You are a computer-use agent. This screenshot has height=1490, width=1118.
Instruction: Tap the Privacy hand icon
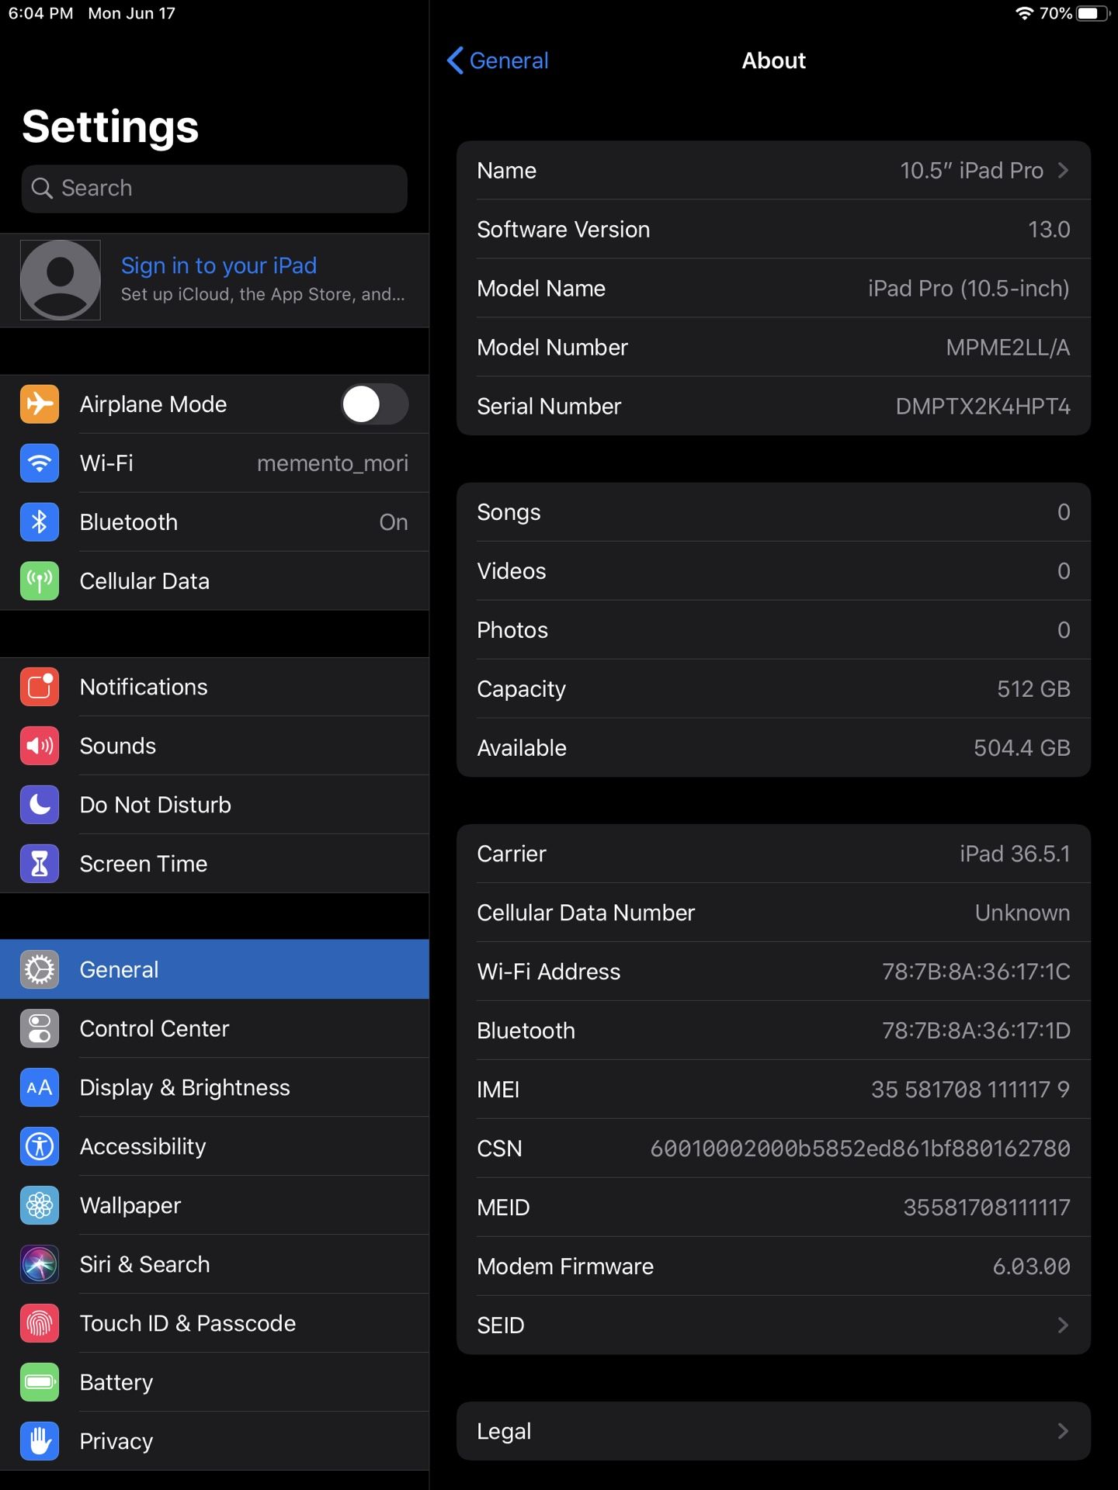(x=40, y=1441)
